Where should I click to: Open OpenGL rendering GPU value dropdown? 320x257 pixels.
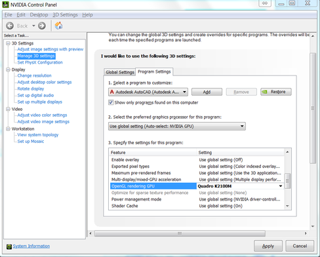pos(281,186)
